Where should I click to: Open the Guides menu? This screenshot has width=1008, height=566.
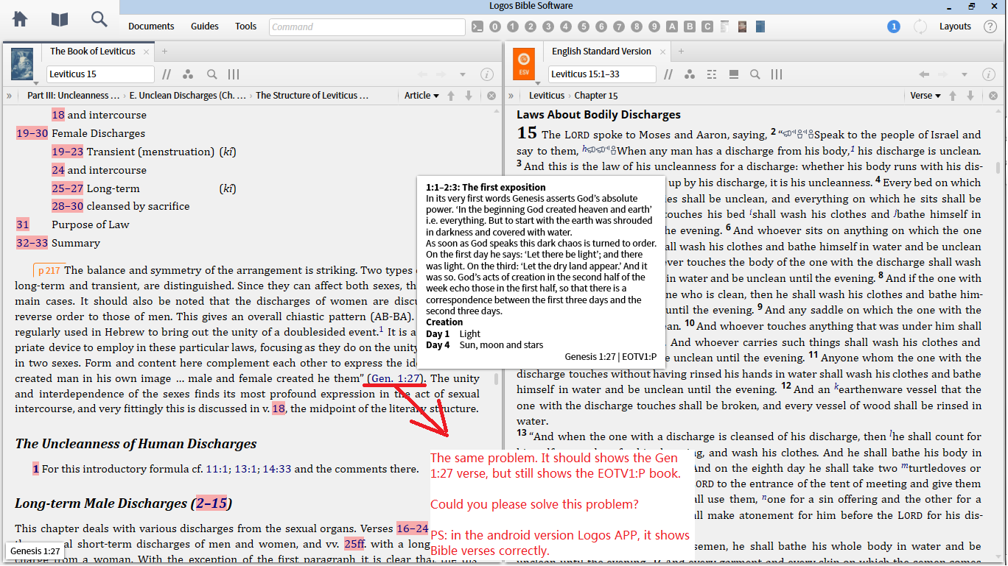click(x=205, y=26)
